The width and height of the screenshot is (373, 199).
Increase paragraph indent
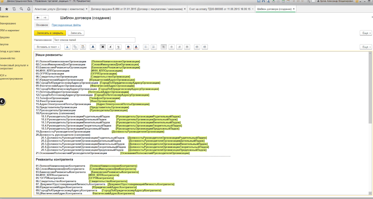pyautogui.click(x=197, y=47)
